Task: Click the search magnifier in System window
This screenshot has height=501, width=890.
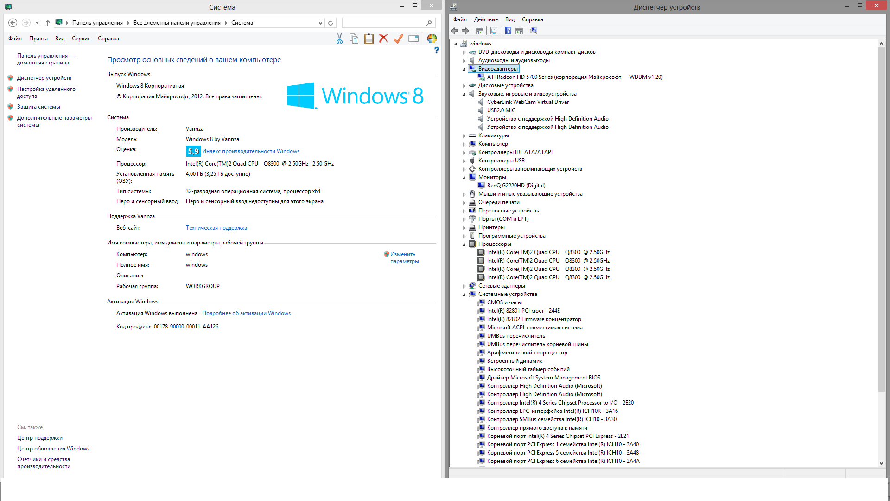Action: point(429,23)
